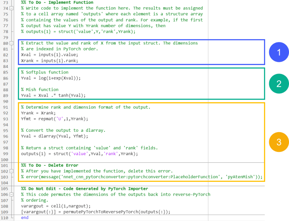The width and height of the screenshot is (289, 221).
Task: Click the line 'Yval = dlarray(Yval, Yfmt);'
Action: tap(55, 136)
